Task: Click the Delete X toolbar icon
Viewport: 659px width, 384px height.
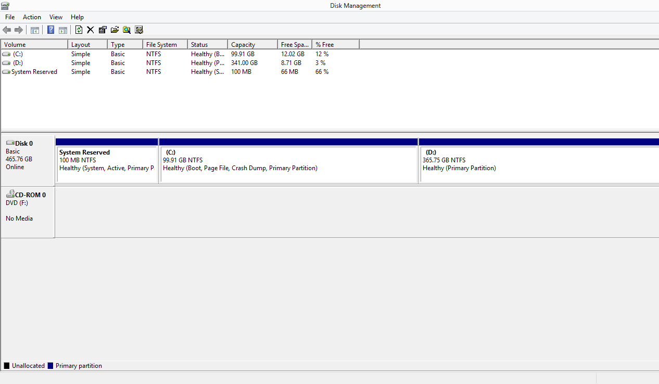Action: click(x=91, y=30)
